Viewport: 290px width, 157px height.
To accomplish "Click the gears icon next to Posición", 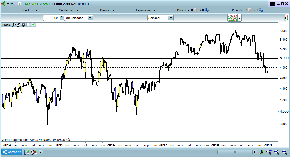I will [x=261, y=10].
